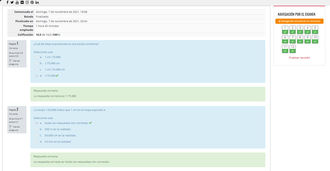Flag question 1 with Marcar pregunta
Screen dimensions: 330x171
pyautogui.click(x=14, y=63)
